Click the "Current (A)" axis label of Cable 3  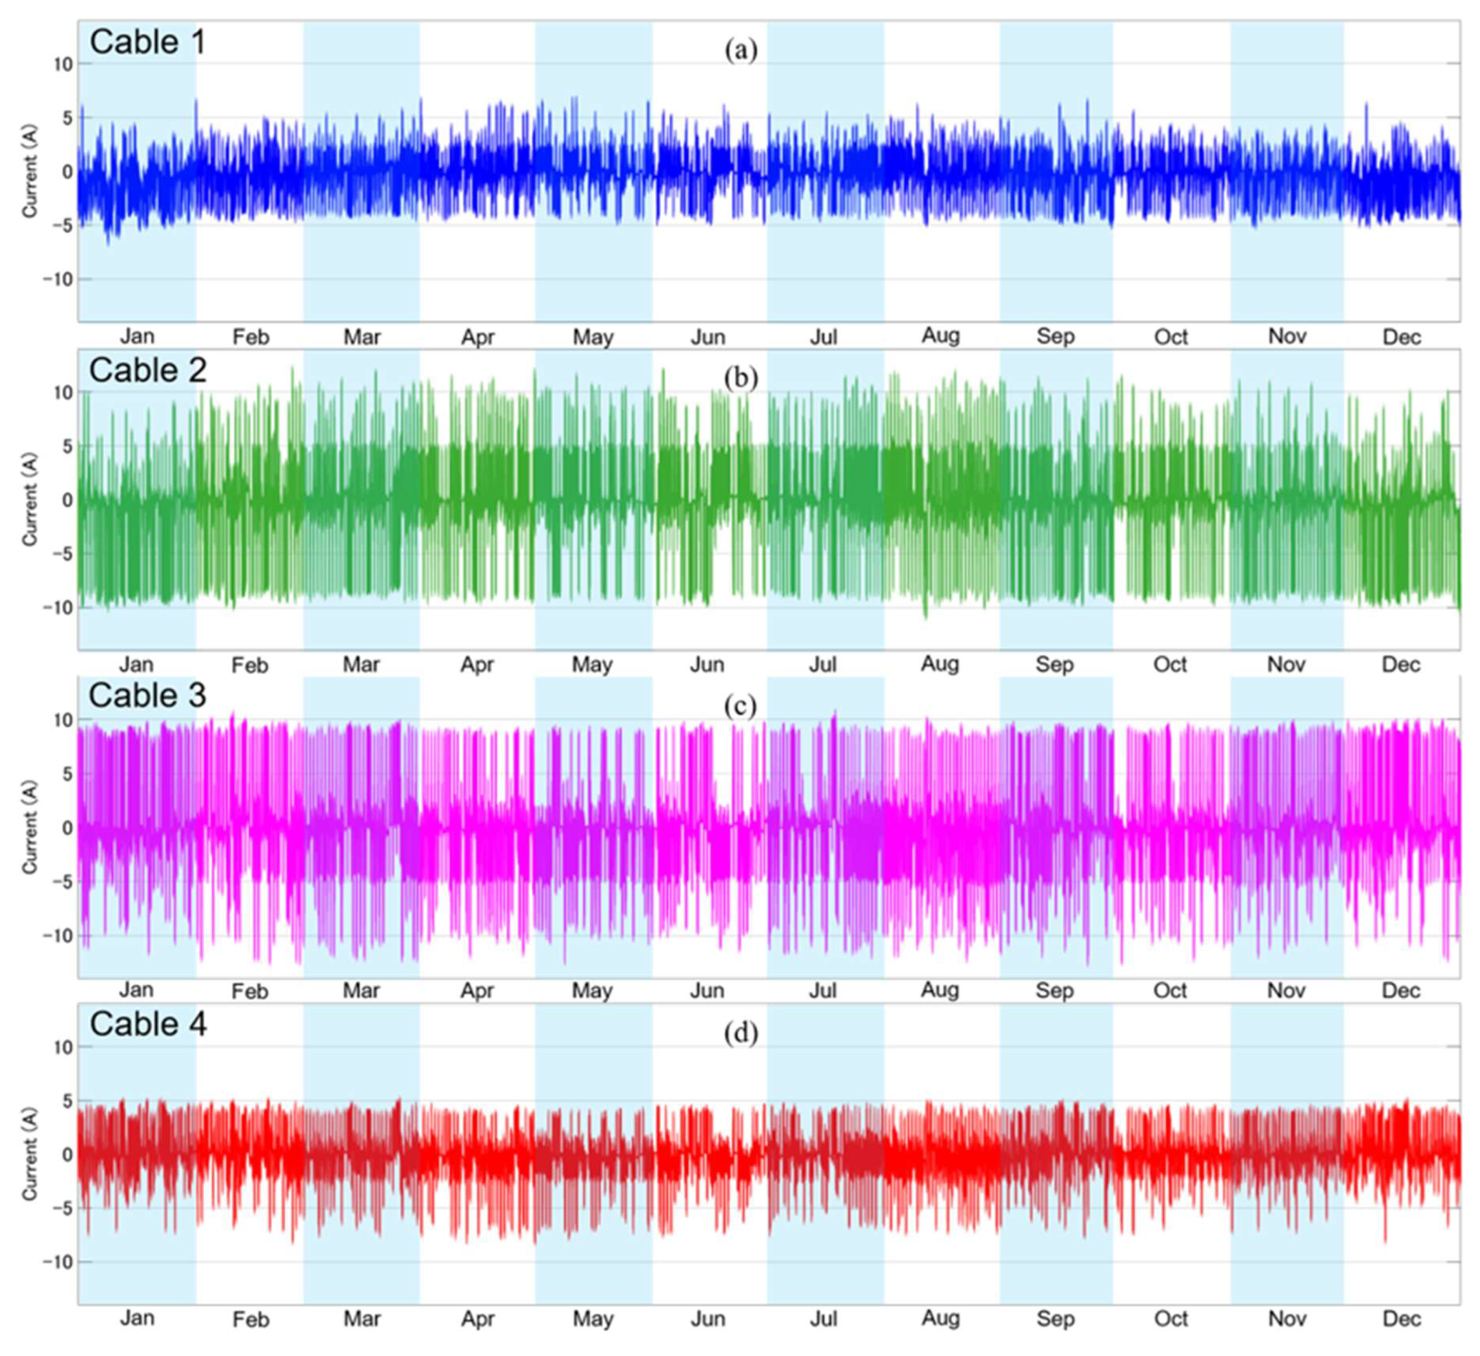point(29,828)
